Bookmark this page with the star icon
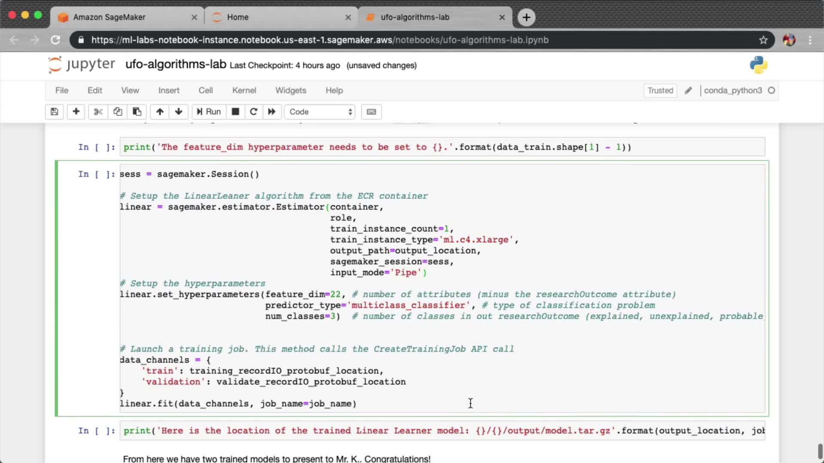The height and width of the screenshot is (463, 824). click(x=763, y=40)
